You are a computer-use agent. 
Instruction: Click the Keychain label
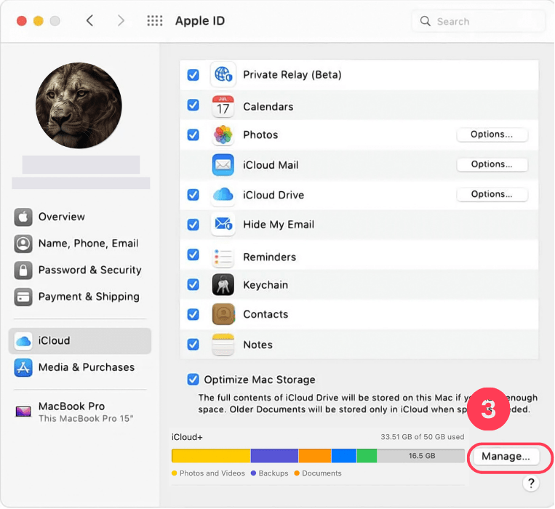click(265, 285)
